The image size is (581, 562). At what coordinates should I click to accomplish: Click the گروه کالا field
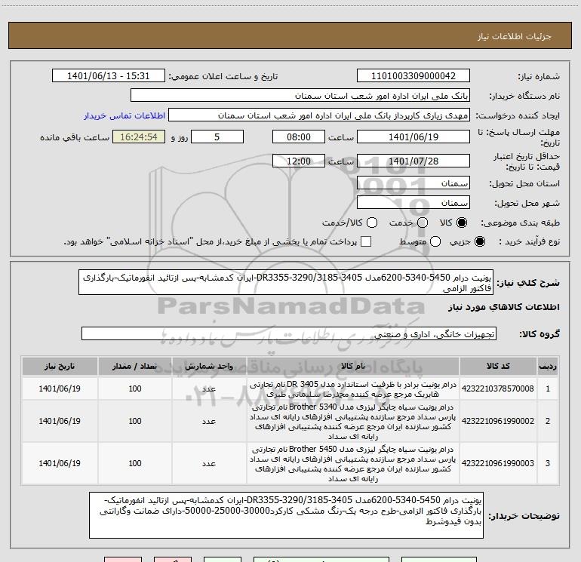coord(289,333)
